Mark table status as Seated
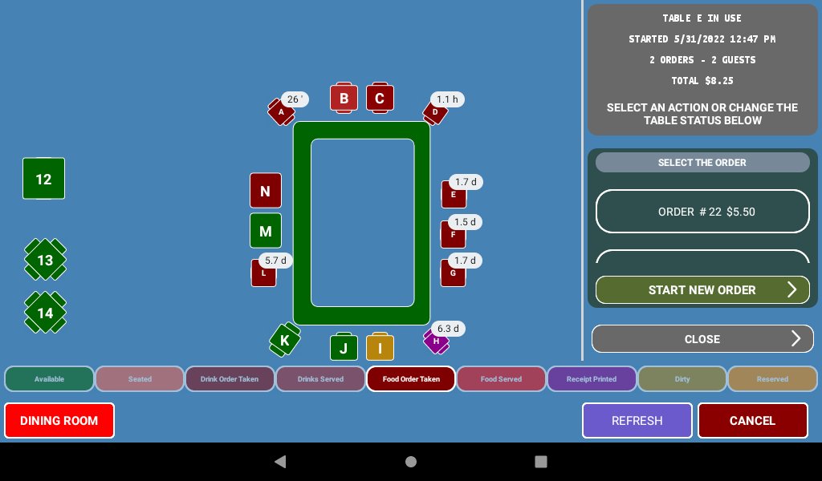This screenshot has width=822, height=481. 140,379
